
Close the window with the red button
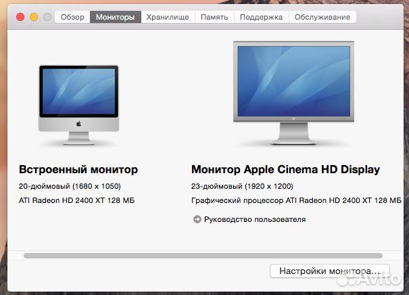tap(20, 17)
